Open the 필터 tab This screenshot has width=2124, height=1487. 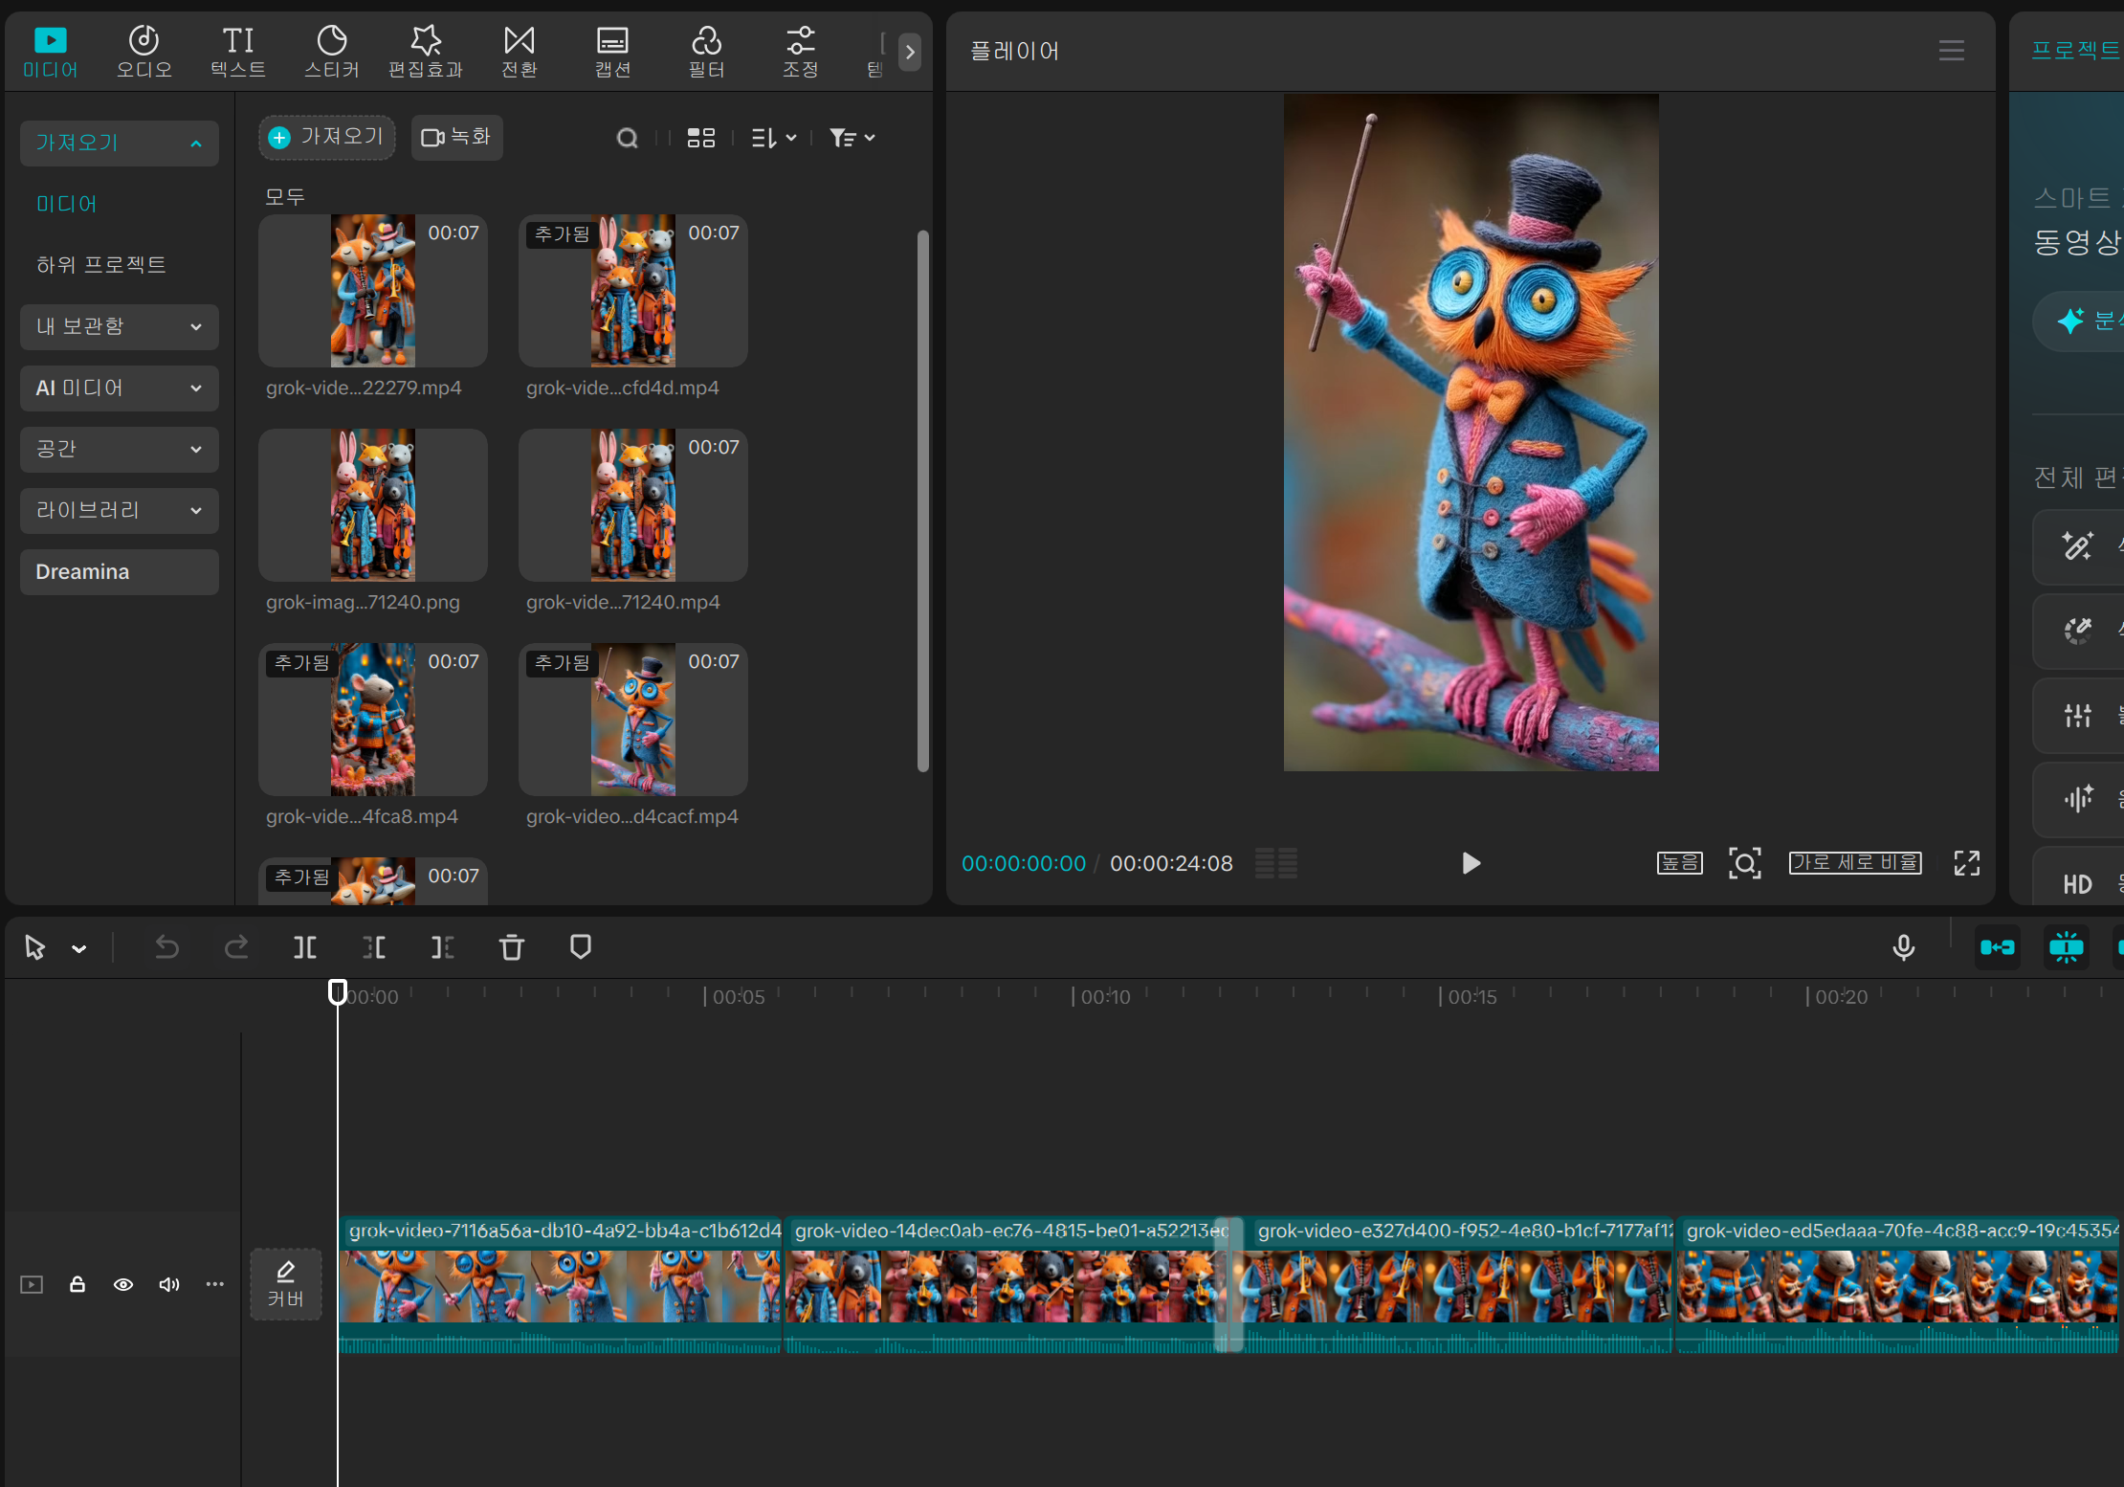[706, 52]
